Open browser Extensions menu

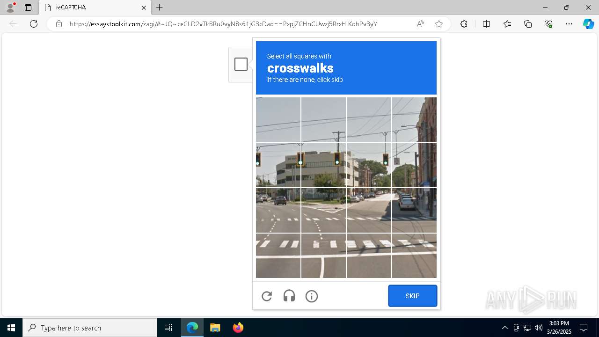[x=464, y=24]
